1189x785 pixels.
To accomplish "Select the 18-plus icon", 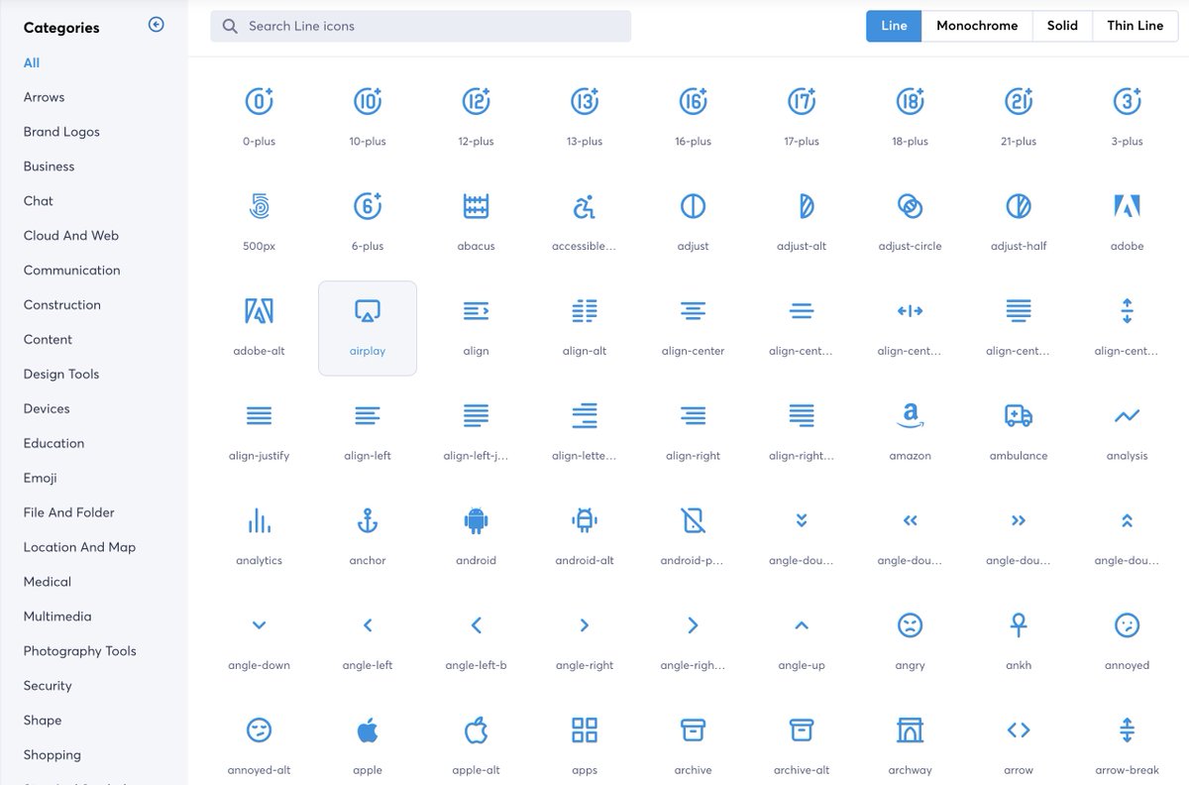I will tap(910, 101).
